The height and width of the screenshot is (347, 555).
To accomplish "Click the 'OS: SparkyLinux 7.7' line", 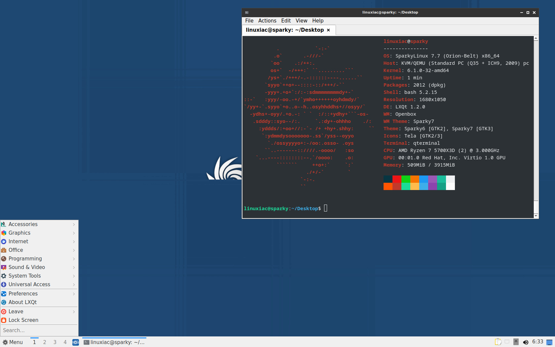I will 441,56.
